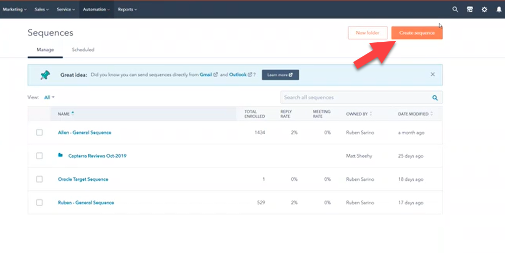Tick checkbox for Oracle Target Sequence
The image size is (505, 253).
tap(39, 179)
